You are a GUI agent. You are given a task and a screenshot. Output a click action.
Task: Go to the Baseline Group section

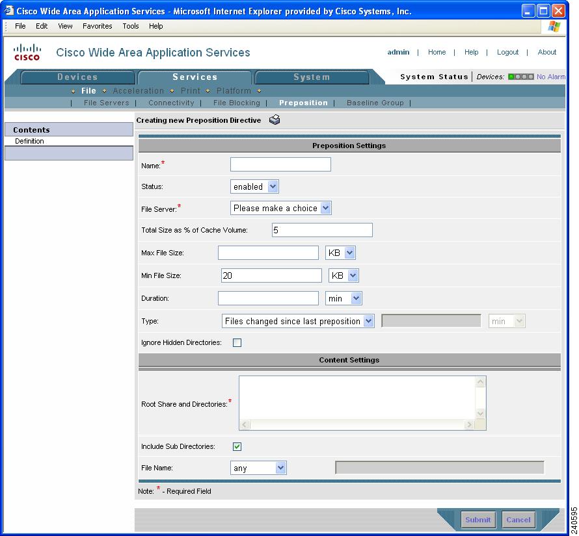pos(375,103)
